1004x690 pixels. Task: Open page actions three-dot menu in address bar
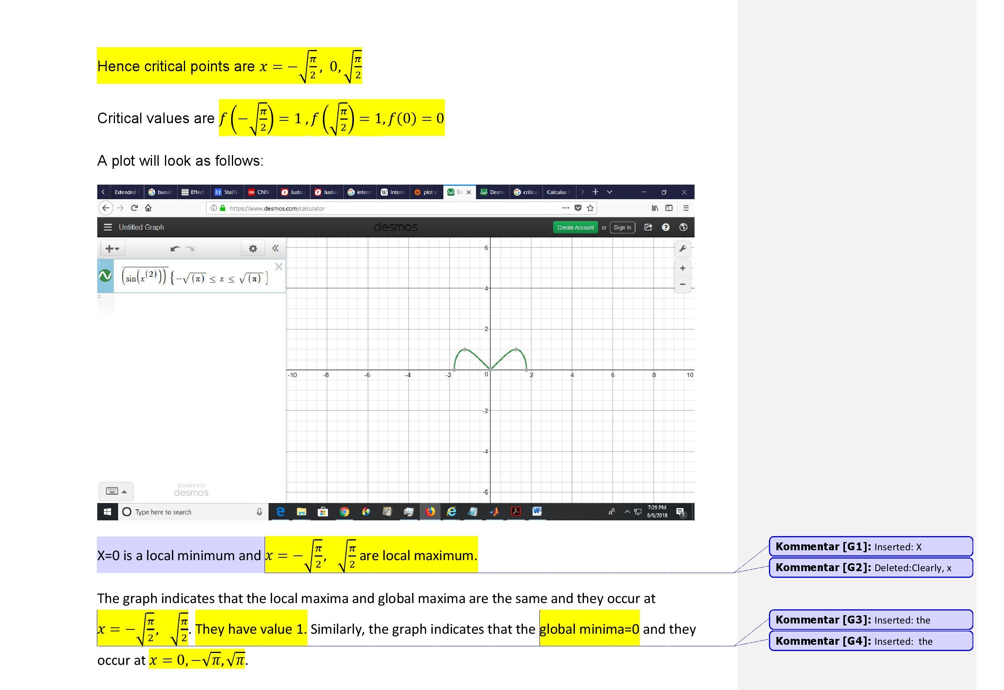tap(565, 208)
